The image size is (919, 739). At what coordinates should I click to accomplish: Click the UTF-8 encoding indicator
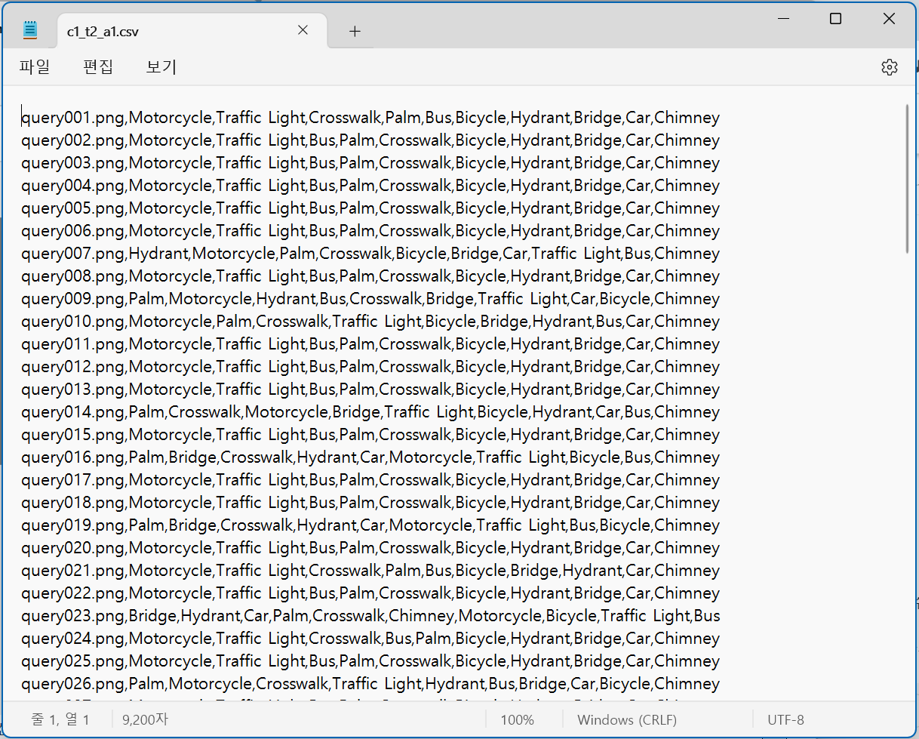786,720
